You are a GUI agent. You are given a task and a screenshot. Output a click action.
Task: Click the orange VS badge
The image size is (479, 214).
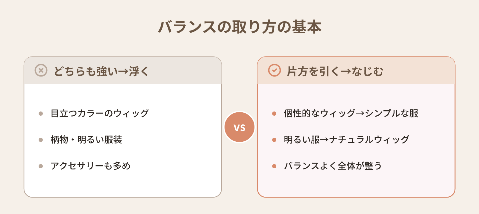239,127
